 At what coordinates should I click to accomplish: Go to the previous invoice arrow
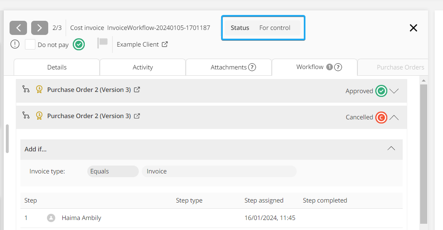click(x=18, y=28)
